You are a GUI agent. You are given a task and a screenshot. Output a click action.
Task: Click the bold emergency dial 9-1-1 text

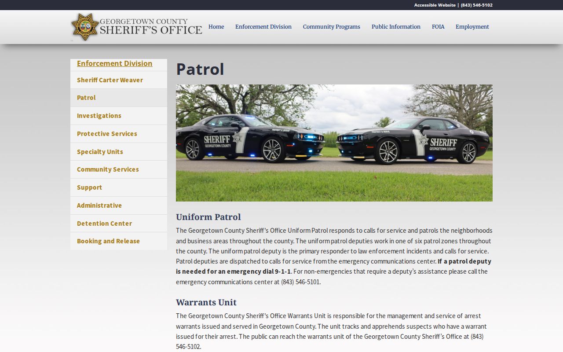(333, 266)
